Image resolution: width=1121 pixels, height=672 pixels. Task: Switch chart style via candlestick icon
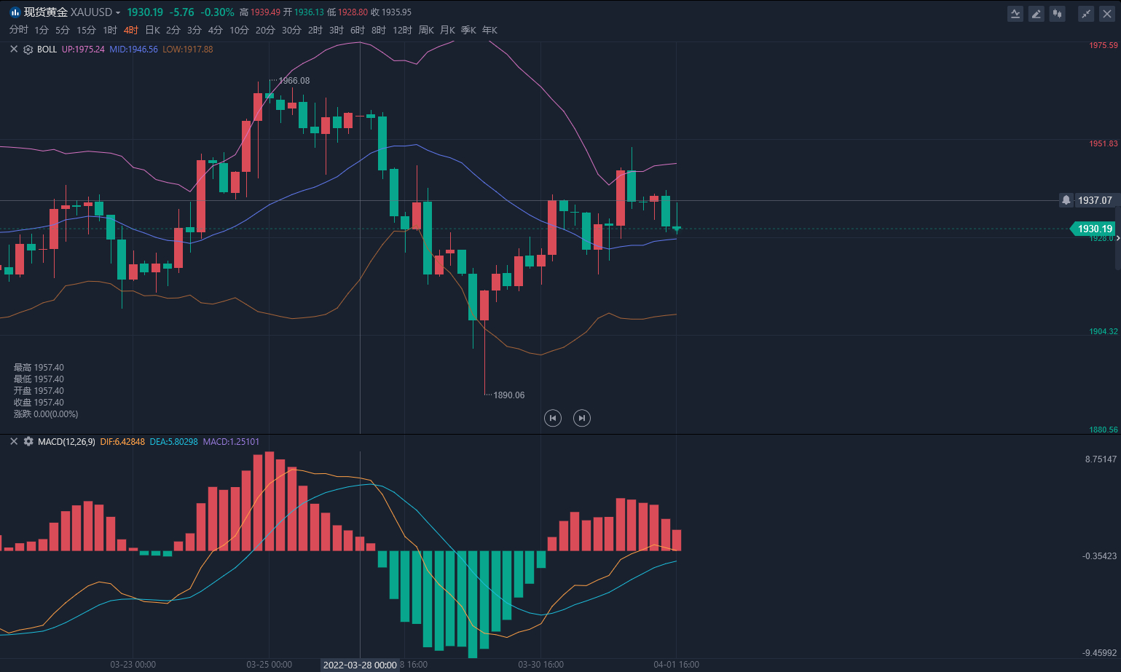click(1057, 13)
